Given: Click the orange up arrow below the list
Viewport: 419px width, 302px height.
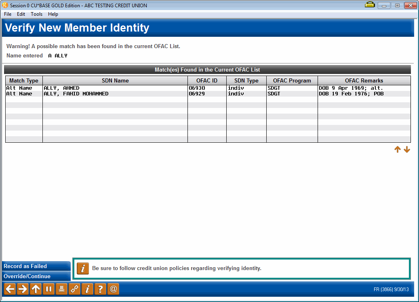Looking at the screenshot, I should (397, 149).
